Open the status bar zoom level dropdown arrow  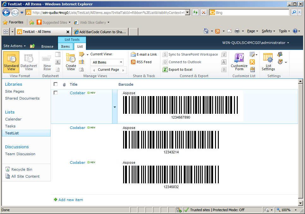296,210
